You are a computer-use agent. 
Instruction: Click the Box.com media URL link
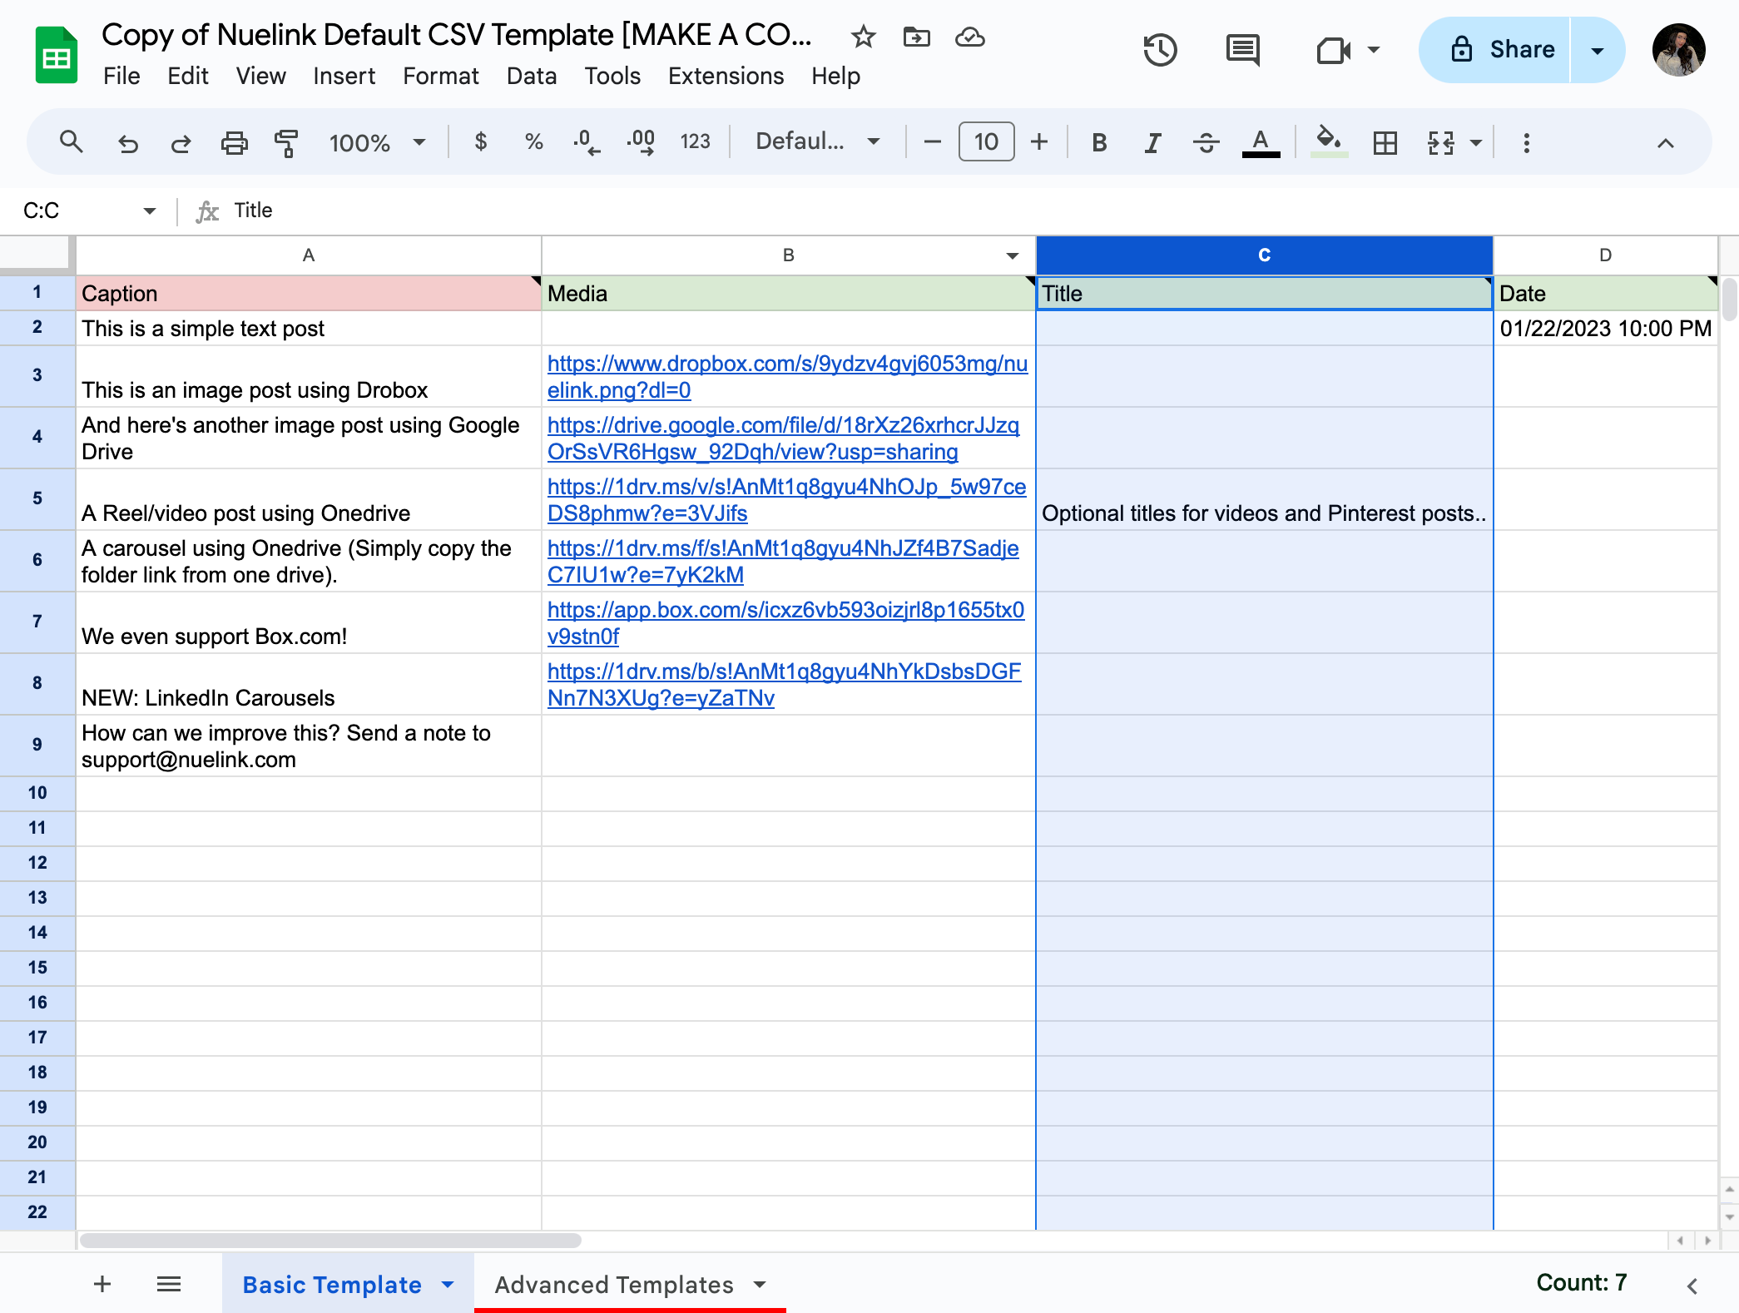pyautogui.click(x=785, y=622)
